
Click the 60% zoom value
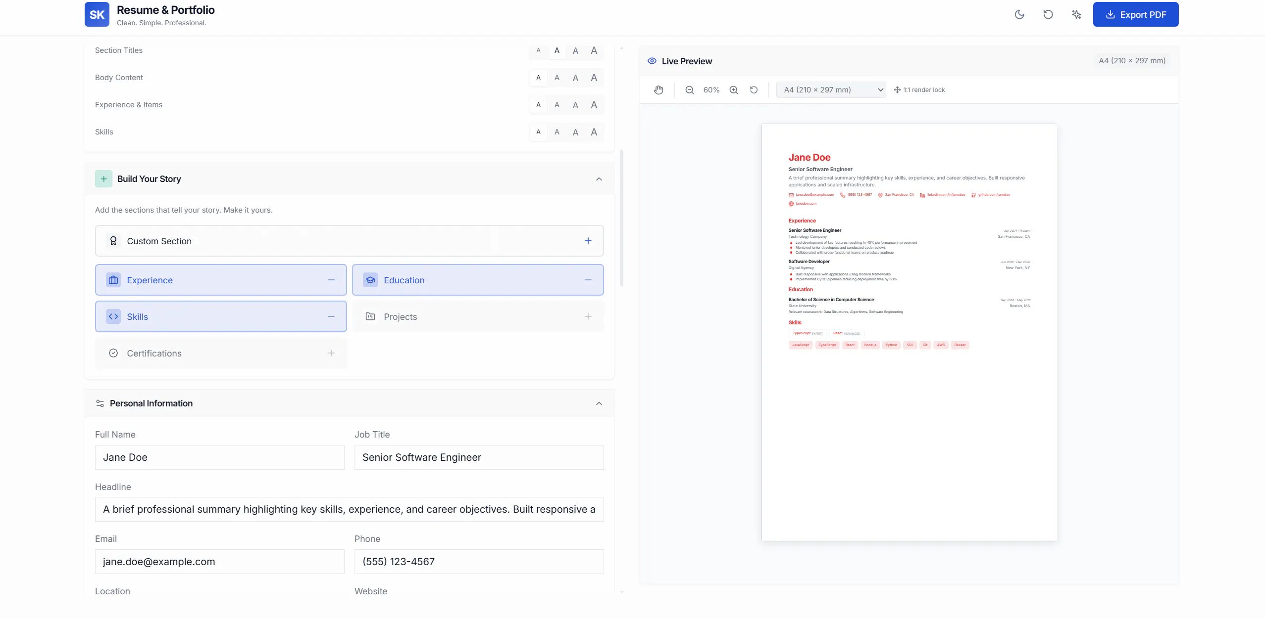pos(711,89)
